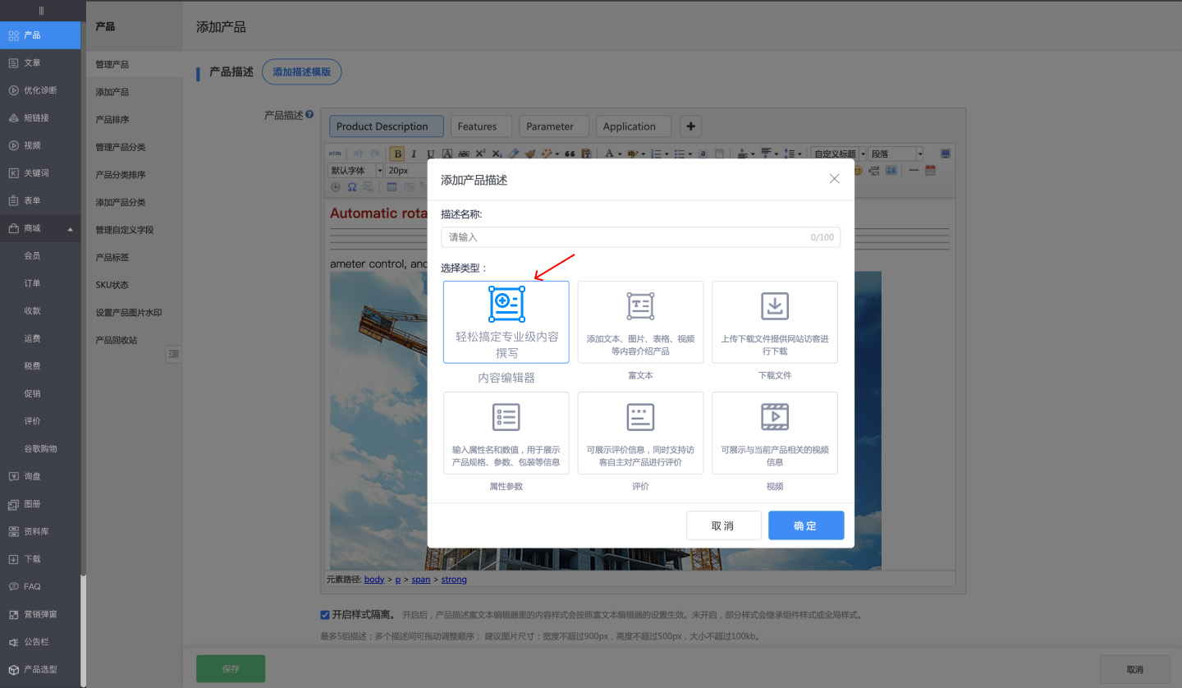Open the 默认字体 font family dropdown
This screenshot has width=1182, height=688.
coord(355,170)
